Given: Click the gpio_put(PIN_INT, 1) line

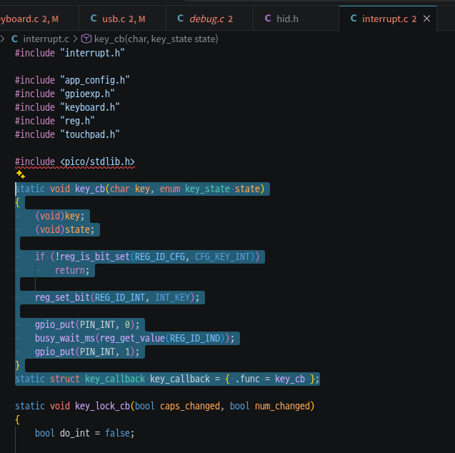Looking at the screenshot, I should [87, 352].
